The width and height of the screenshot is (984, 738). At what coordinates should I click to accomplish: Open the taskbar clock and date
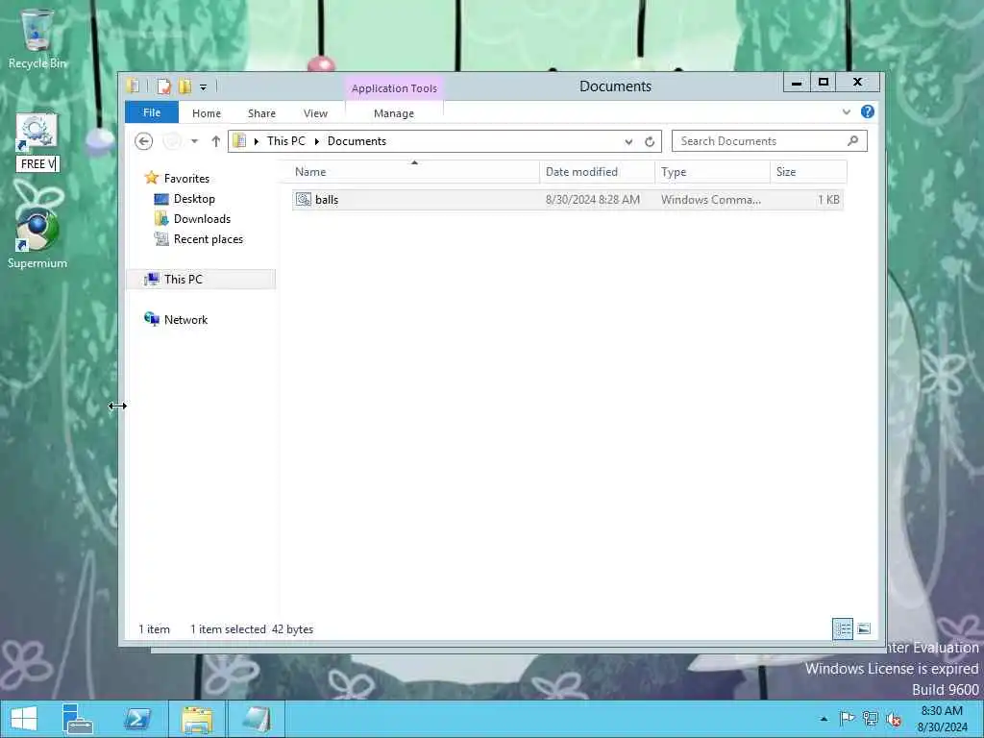pyautogui.click(x=942, y=719)
